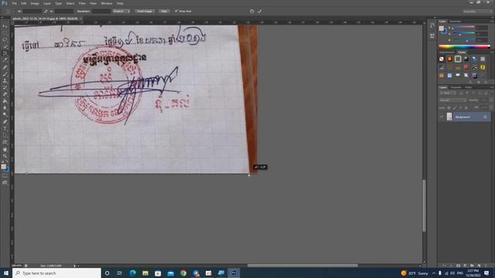This screenshot has height=278, width=495.
Task: Select the Hand tool
Action: (5, 149)
